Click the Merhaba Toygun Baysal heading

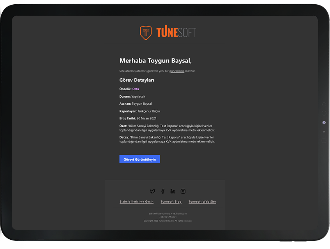coord(155,61)
